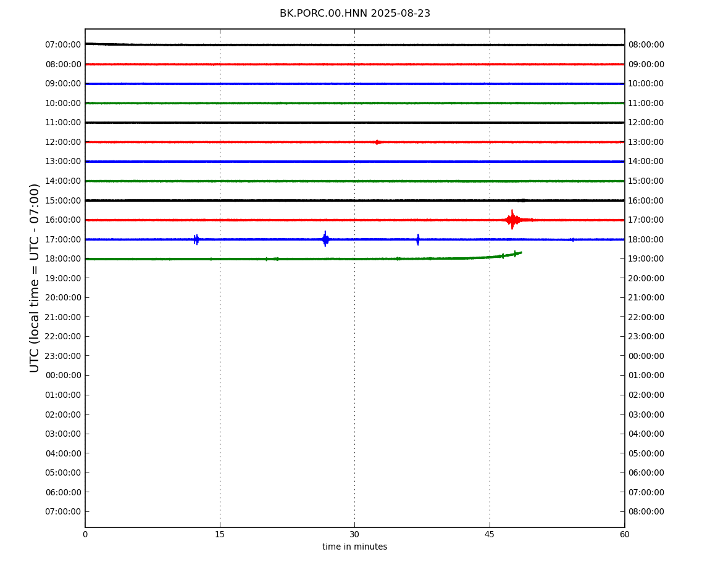The height and width of the screenshot is (586, 710).
Task: Click the left axis label 04:00:00
Action: click(63, 453)
